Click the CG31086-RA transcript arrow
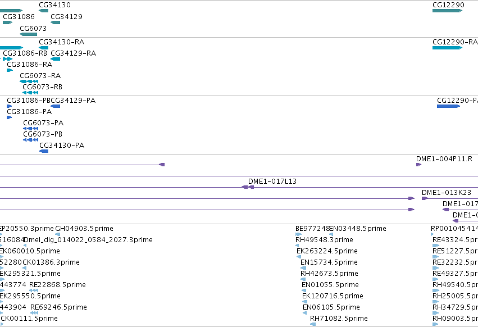The image size is (478, 327). (x=10, y=70)
